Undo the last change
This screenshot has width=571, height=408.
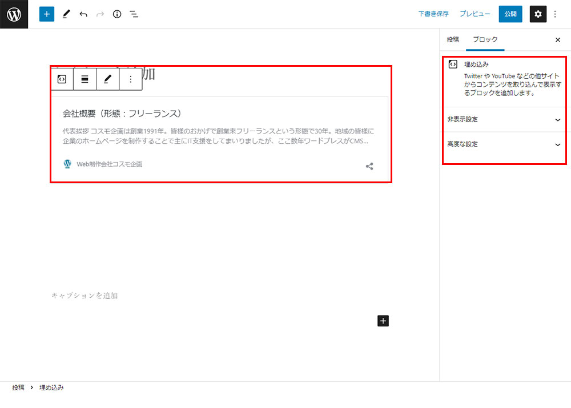coord(83,14)
